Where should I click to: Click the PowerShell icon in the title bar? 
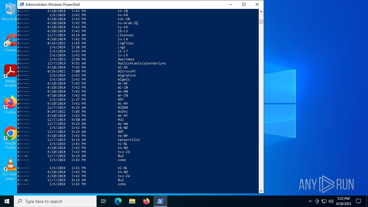[22, 4]
